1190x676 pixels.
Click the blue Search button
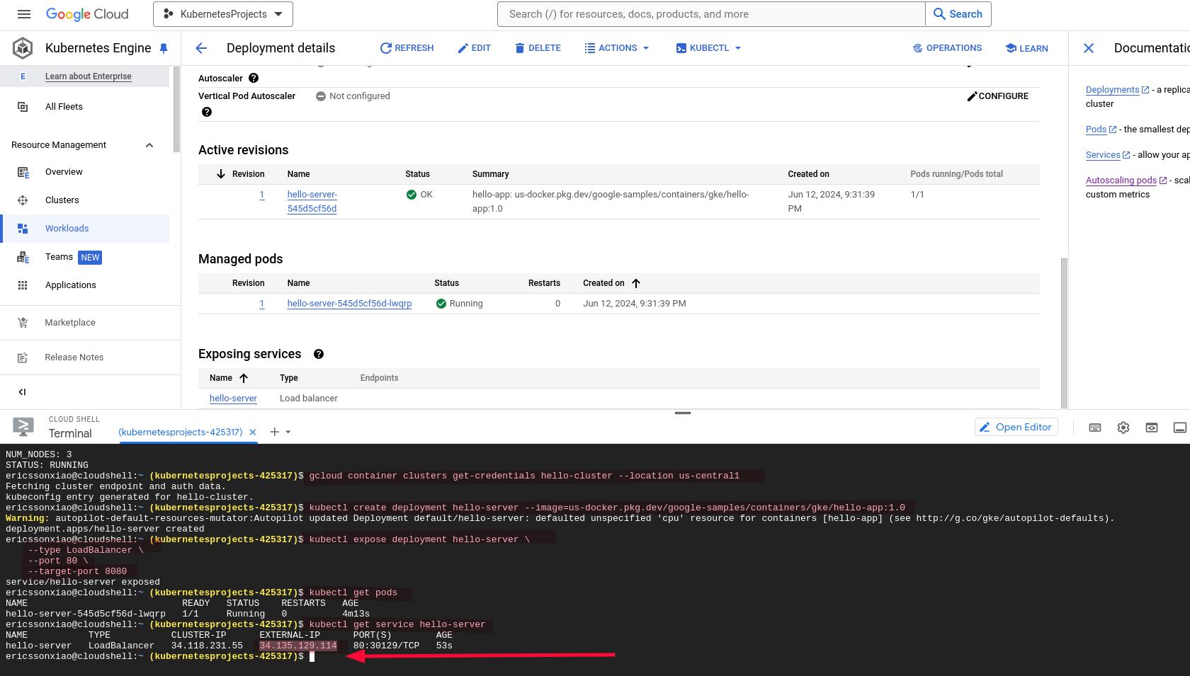(958, 14)
